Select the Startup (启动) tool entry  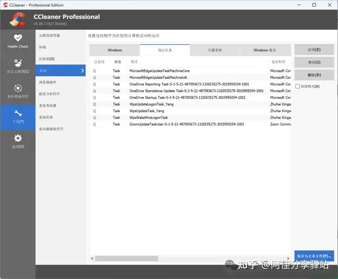61,70
